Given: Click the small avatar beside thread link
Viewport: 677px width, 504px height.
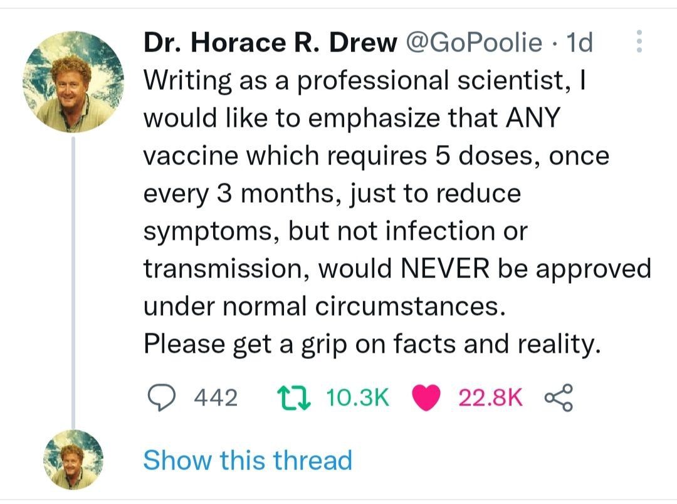Looking at the screenshot, I should click(73, 459).
